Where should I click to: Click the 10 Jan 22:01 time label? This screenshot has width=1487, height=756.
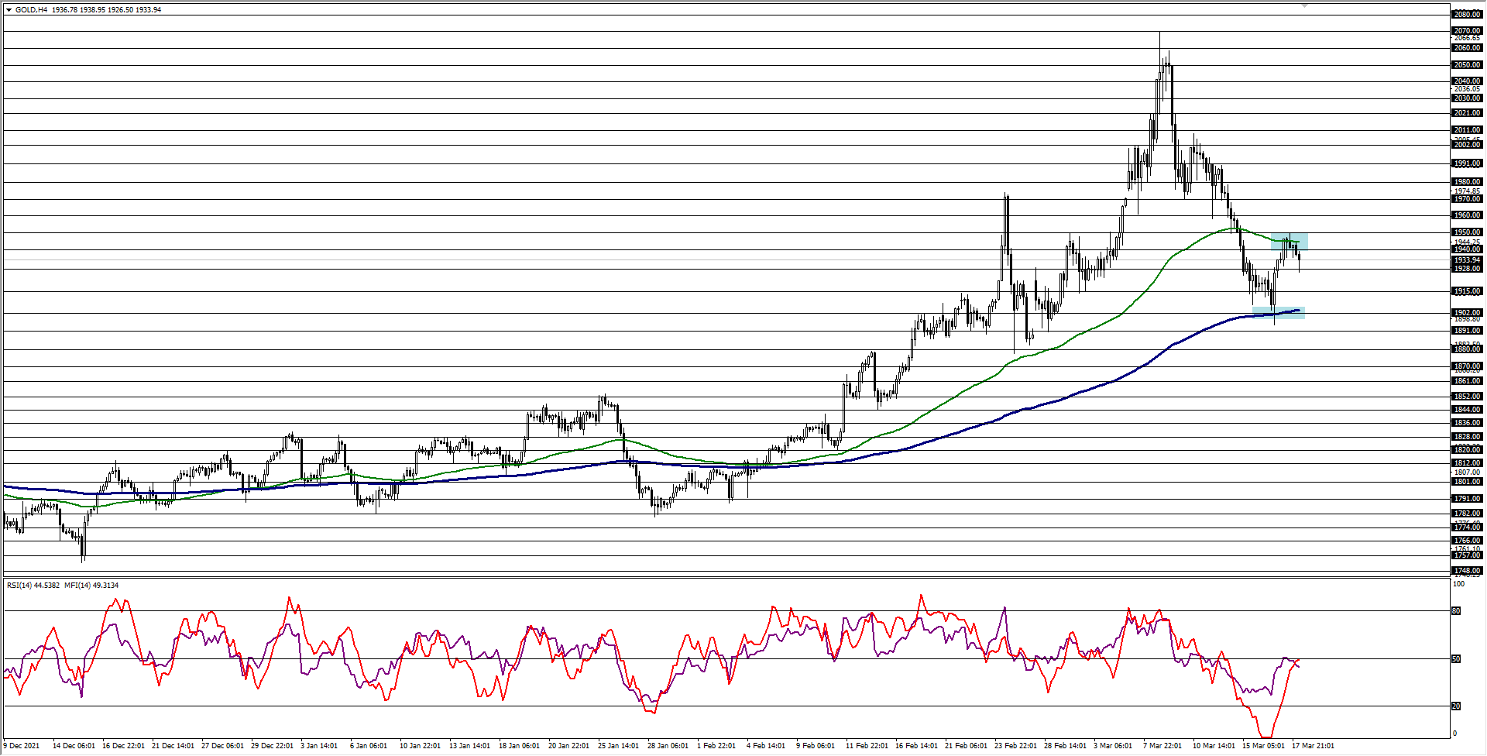tap(421, 746)
